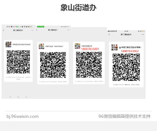
Task: Click the red phone number 18007833062
Action: tap(130, 51)
